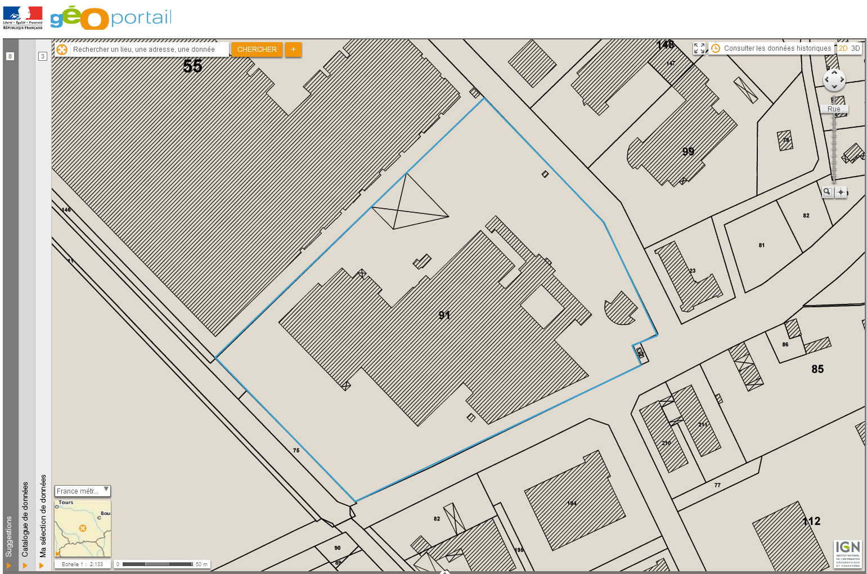This screenshot has height=574, width=867.
Task: Switch the map to 3D view
Action: click(x=855, y=48)
